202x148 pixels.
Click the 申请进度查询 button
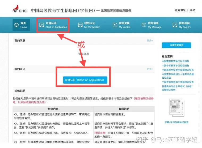click(176, 45)
